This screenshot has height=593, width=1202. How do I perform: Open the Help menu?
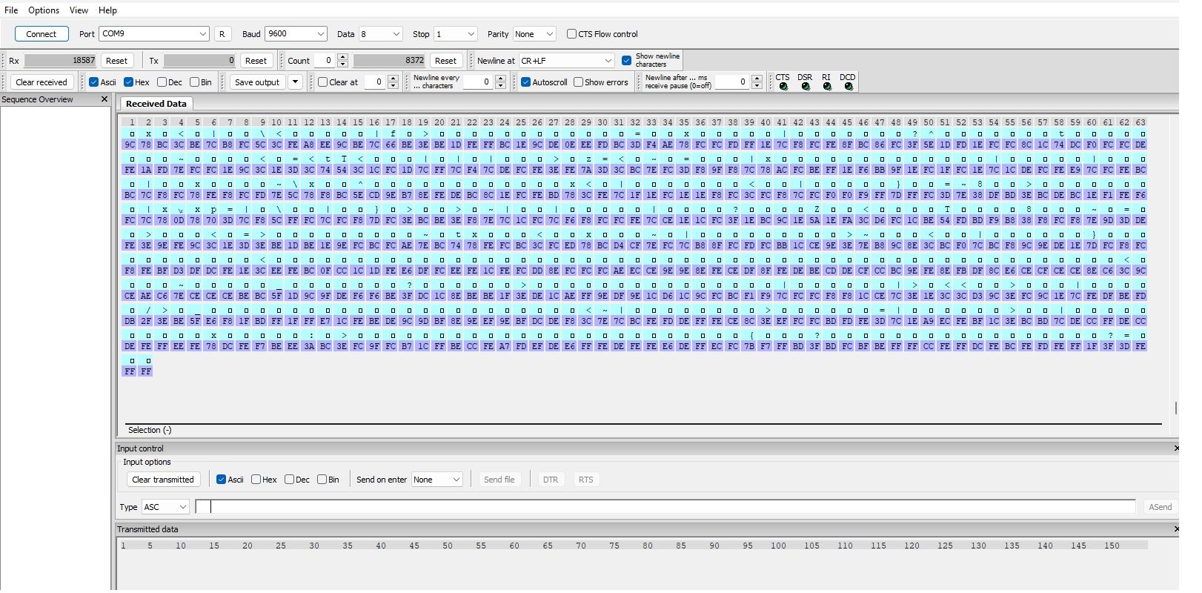tap(107, 10)
